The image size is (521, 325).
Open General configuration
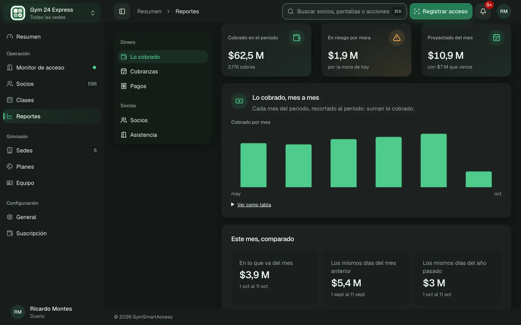coord(52,217)
